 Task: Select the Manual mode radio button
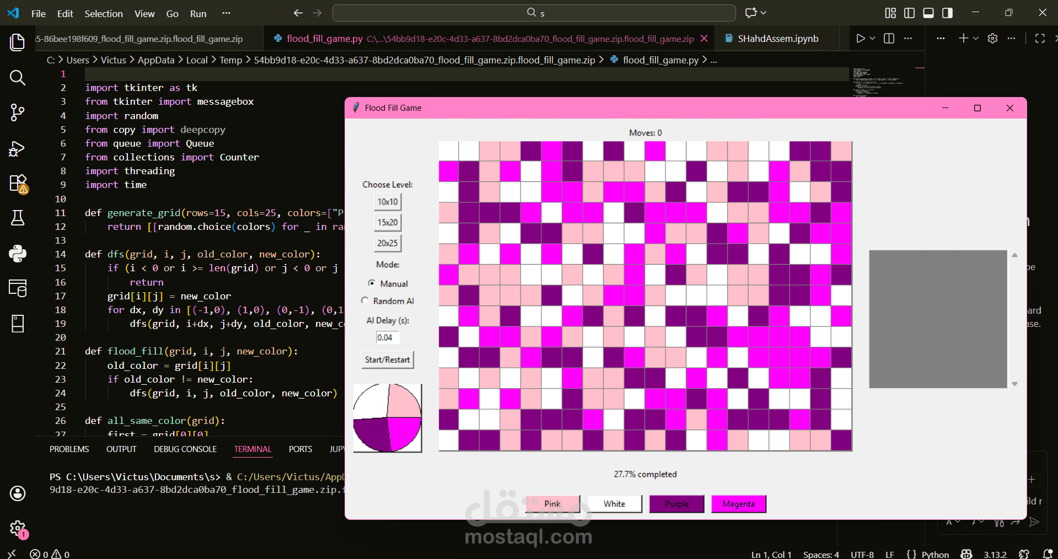point(372,283)
